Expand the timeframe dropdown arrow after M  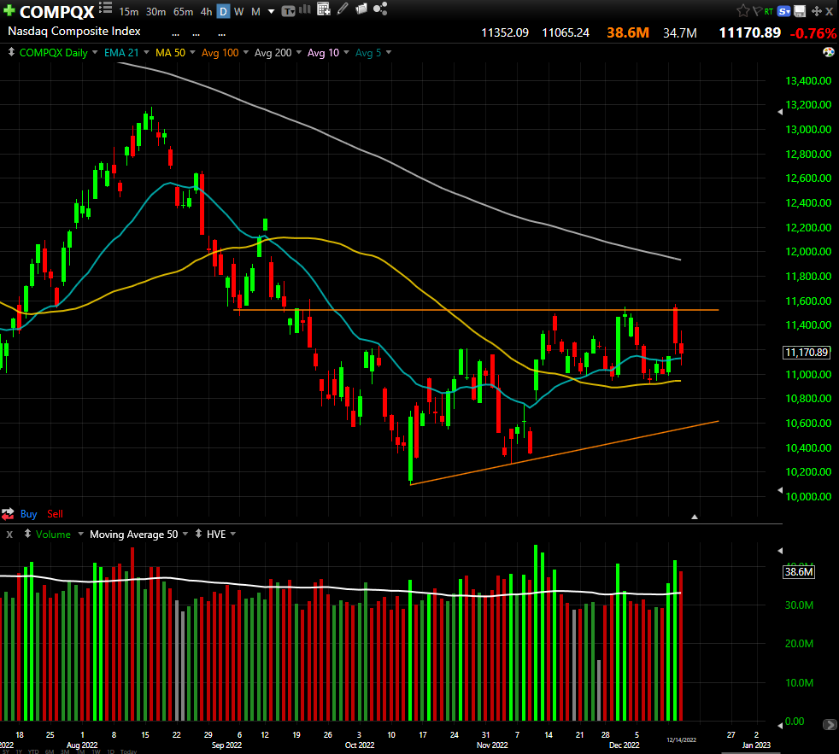pos(272,11)
